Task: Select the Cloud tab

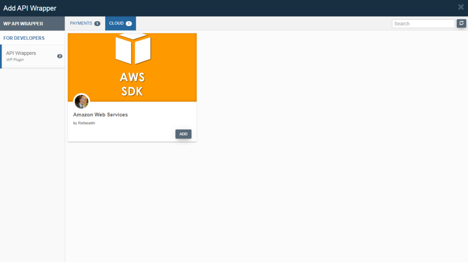Action: point(120,23)
